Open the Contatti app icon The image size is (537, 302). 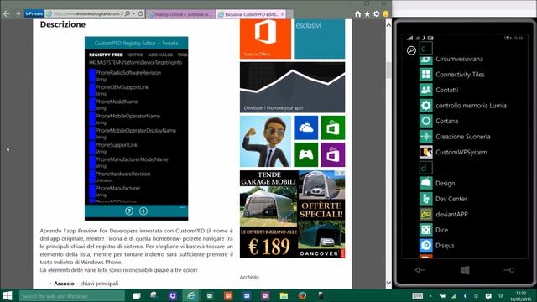point(426,90)
